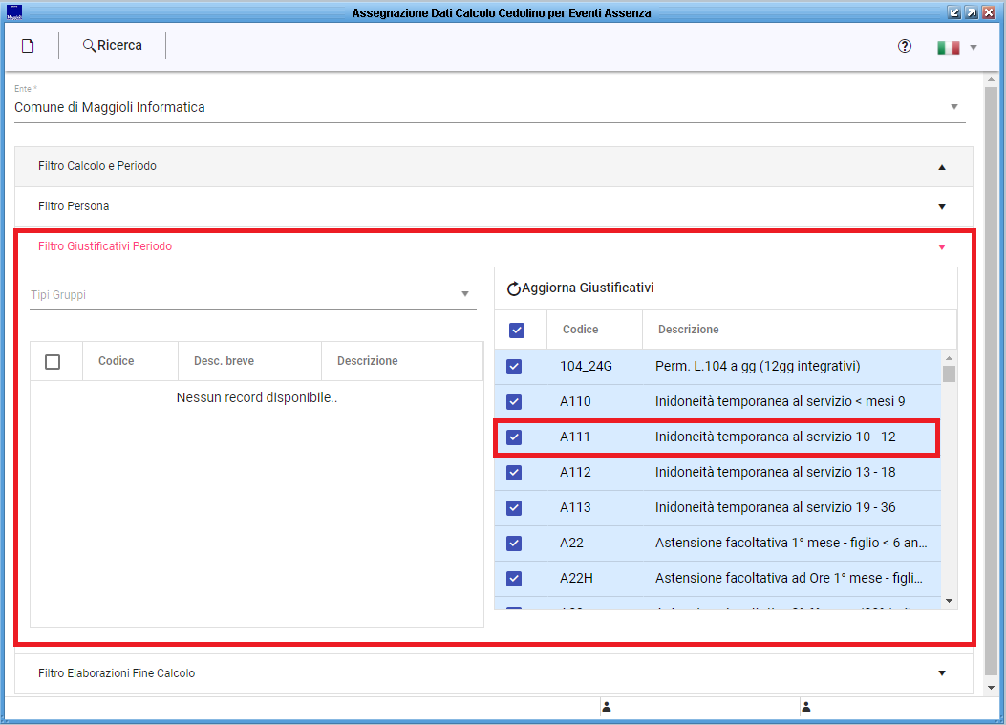
Task: Expand Filtro Elaborazioni Fine Calcolo section
Action: point(941,673)
